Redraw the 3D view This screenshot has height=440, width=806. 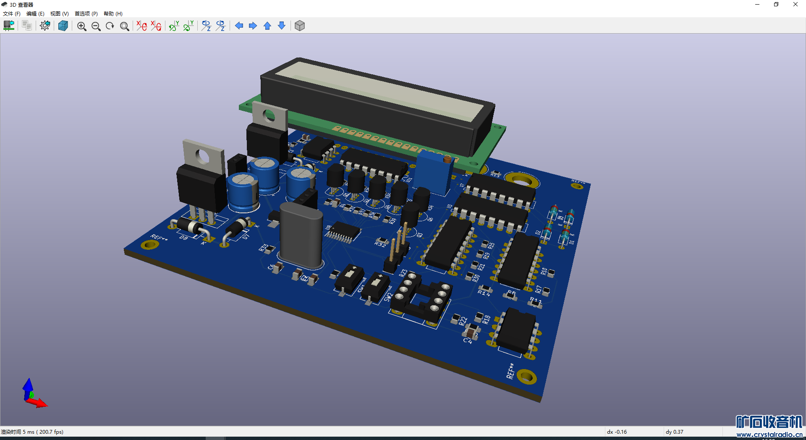click(110, 26)
